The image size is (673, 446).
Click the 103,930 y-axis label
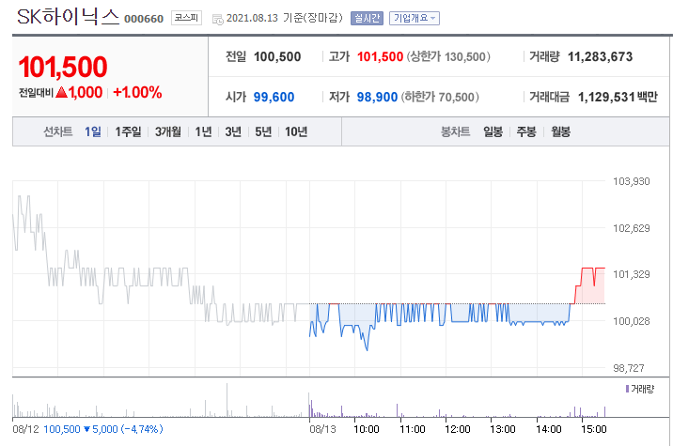pos(632,181)
